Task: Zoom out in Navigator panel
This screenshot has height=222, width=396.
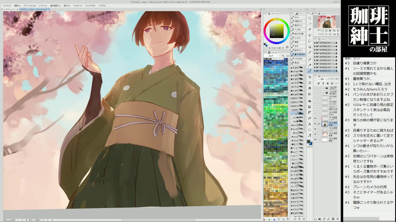Action: pyautogui.click(x=323, y=31)
